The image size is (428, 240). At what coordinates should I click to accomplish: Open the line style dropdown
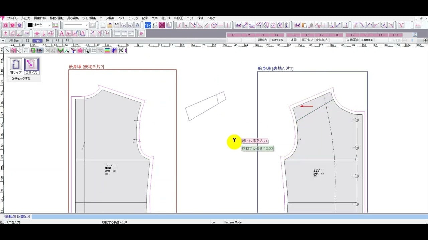click(86, 25)
